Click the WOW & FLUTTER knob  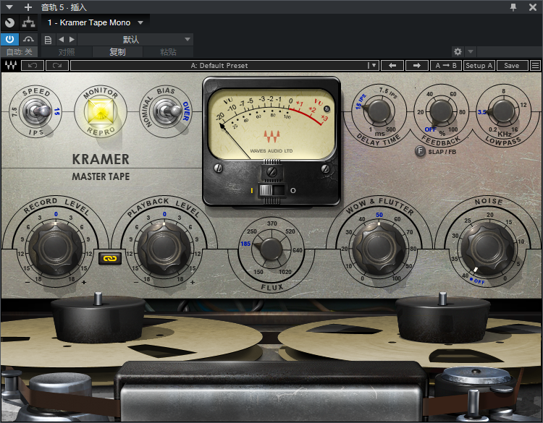tap(380, 248)
